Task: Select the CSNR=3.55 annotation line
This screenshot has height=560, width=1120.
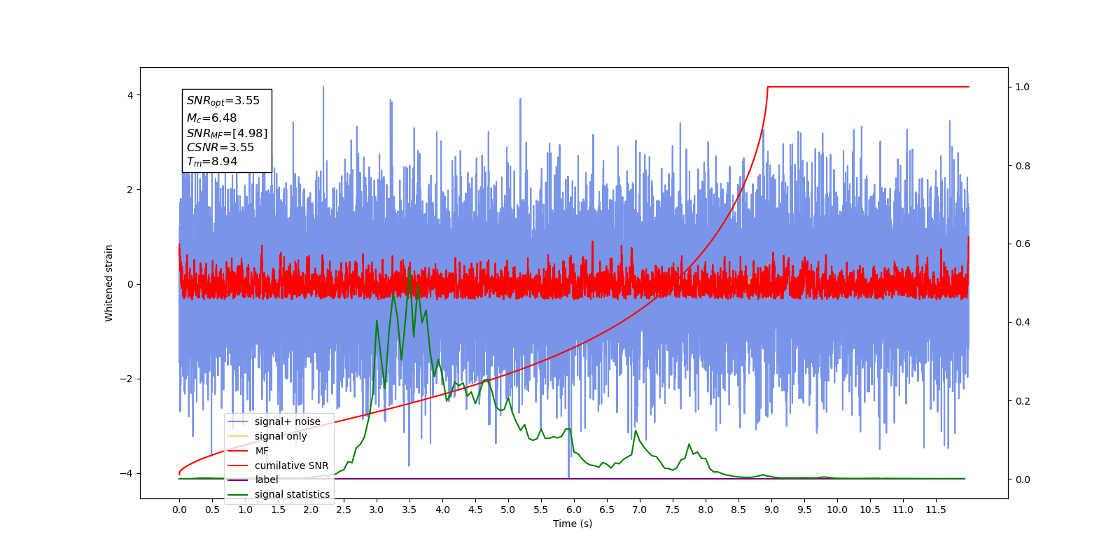Action: tap(220, 147)
